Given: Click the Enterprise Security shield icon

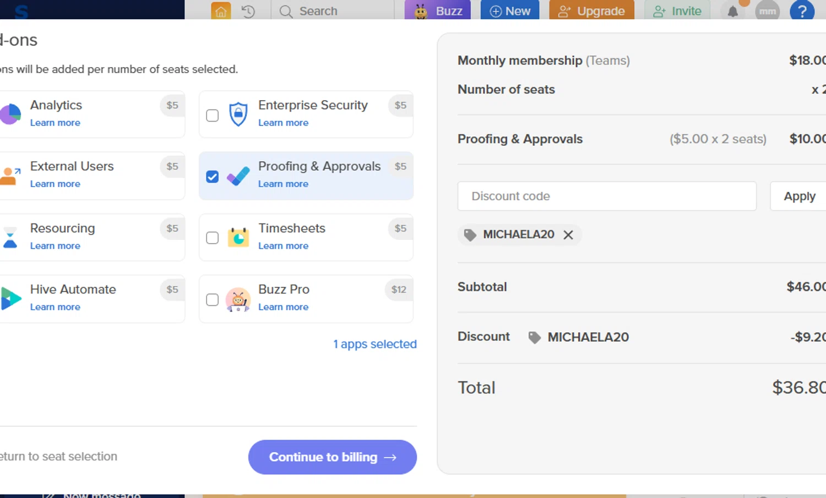Looking at the screenshot, I should click(238, 114).
